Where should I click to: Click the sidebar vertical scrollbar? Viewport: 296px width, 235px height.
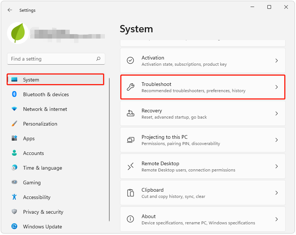click(109, 149)
